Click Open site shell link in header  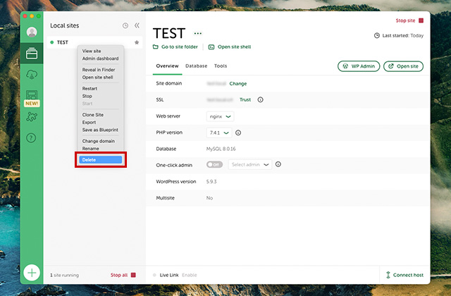click(230, 47)
